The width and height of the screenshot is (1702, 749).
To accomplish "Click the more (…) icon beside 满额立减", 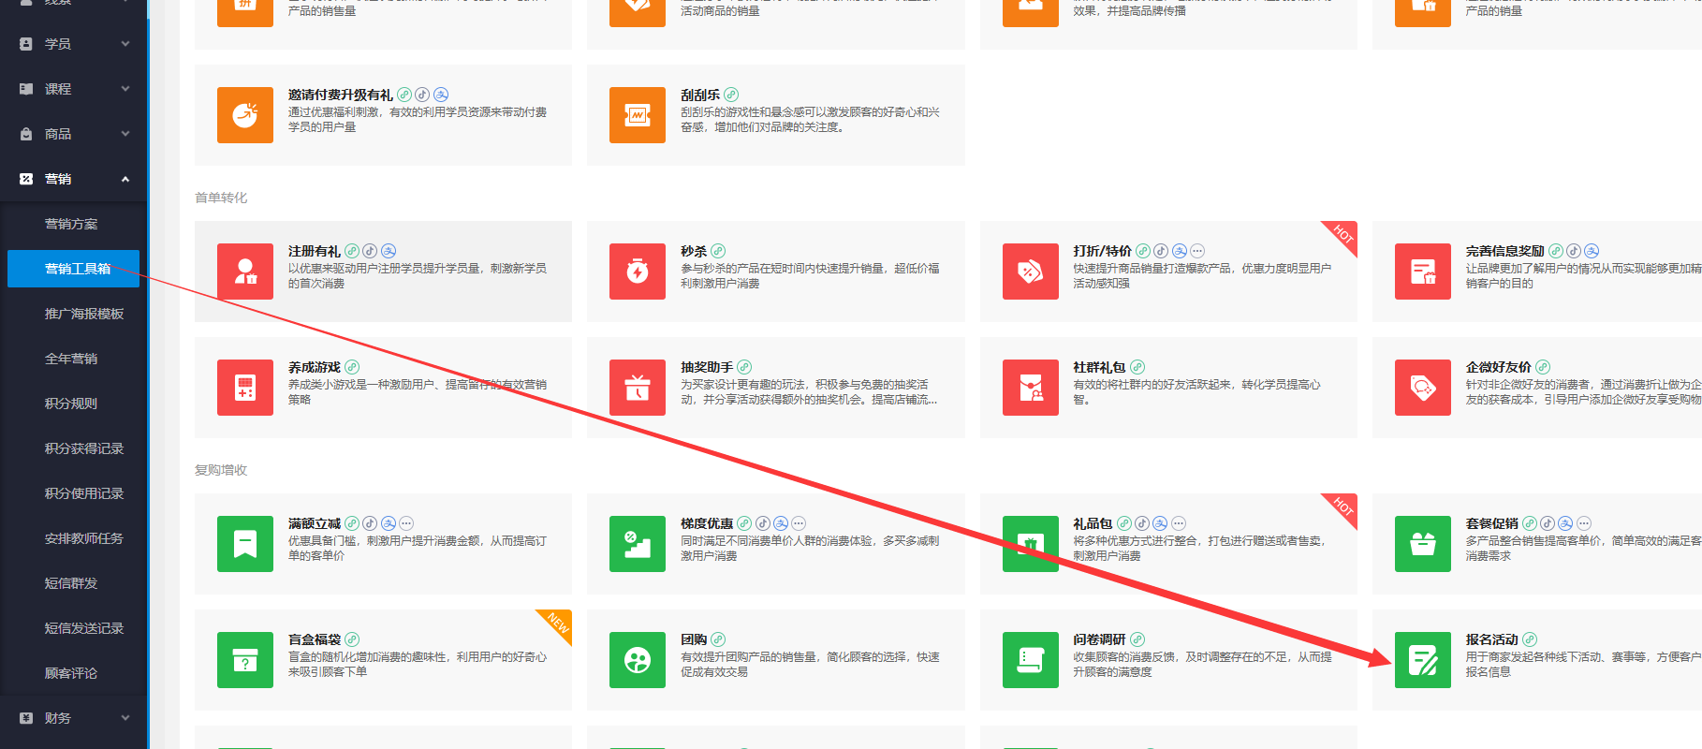I will (406, 523).
